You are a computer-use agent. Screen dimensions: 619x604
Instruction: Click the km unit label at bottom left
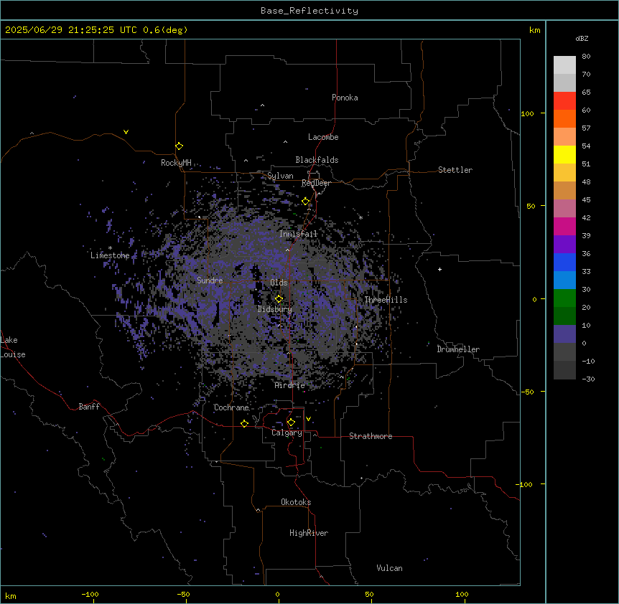pyautogui.click(x=11, y=596)
